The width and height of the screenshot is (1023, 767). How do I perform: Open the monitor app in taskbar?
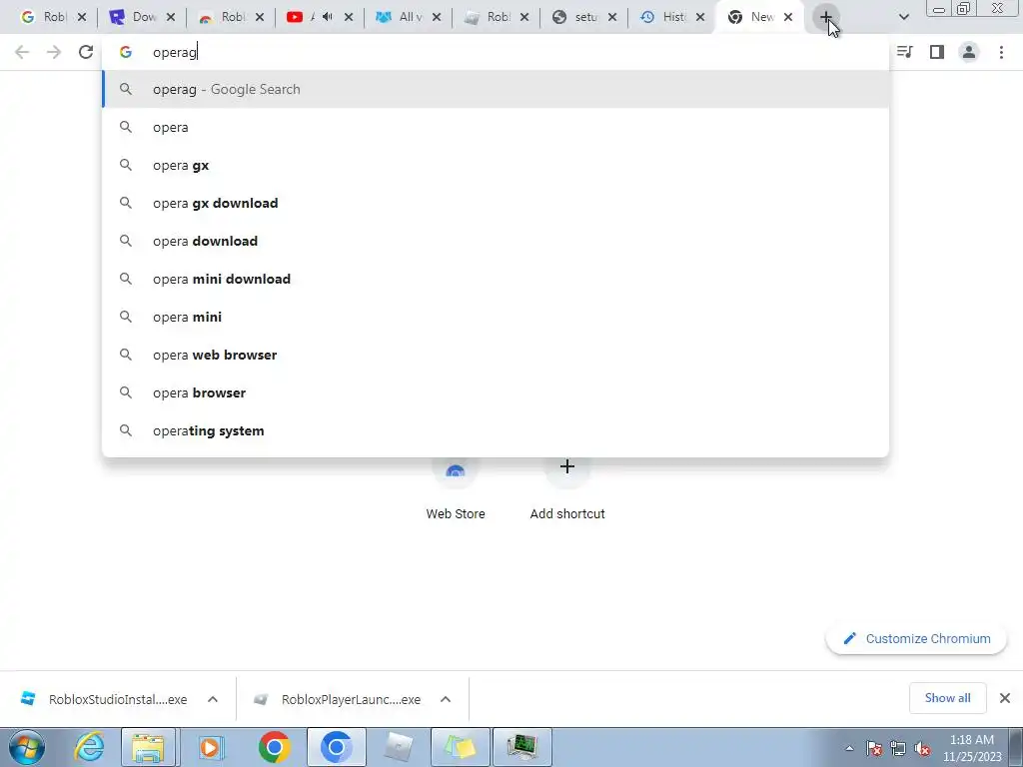(521, 747)
